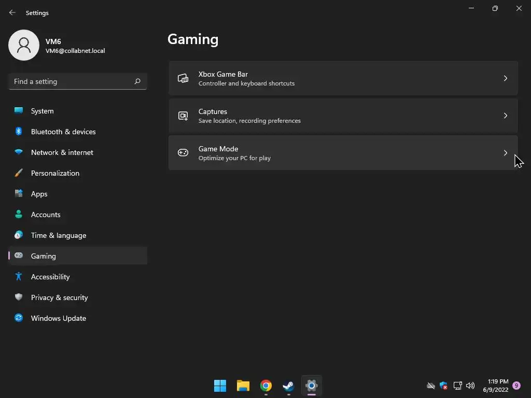Open Captures settings card

[x=343, y=116]
